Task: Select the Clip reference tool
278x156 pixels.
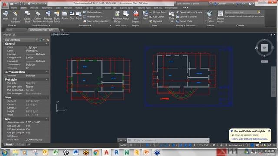Action: [72, 15]
